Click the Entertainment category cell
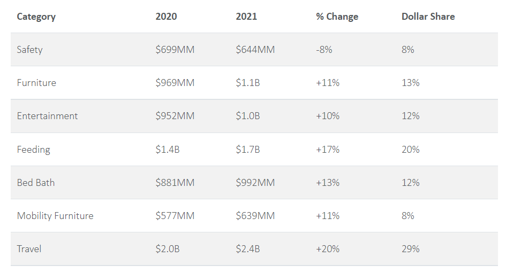 47,116
